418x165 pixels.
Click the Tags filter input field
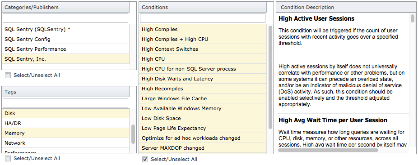(x=65, y=103)
